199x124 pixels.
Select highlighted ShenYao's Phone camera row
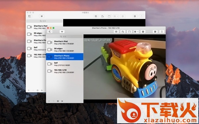(65, 57)
